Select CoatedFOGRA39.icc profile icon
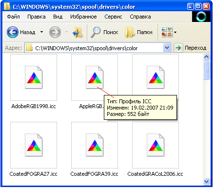214x188 pixels. 95,145
